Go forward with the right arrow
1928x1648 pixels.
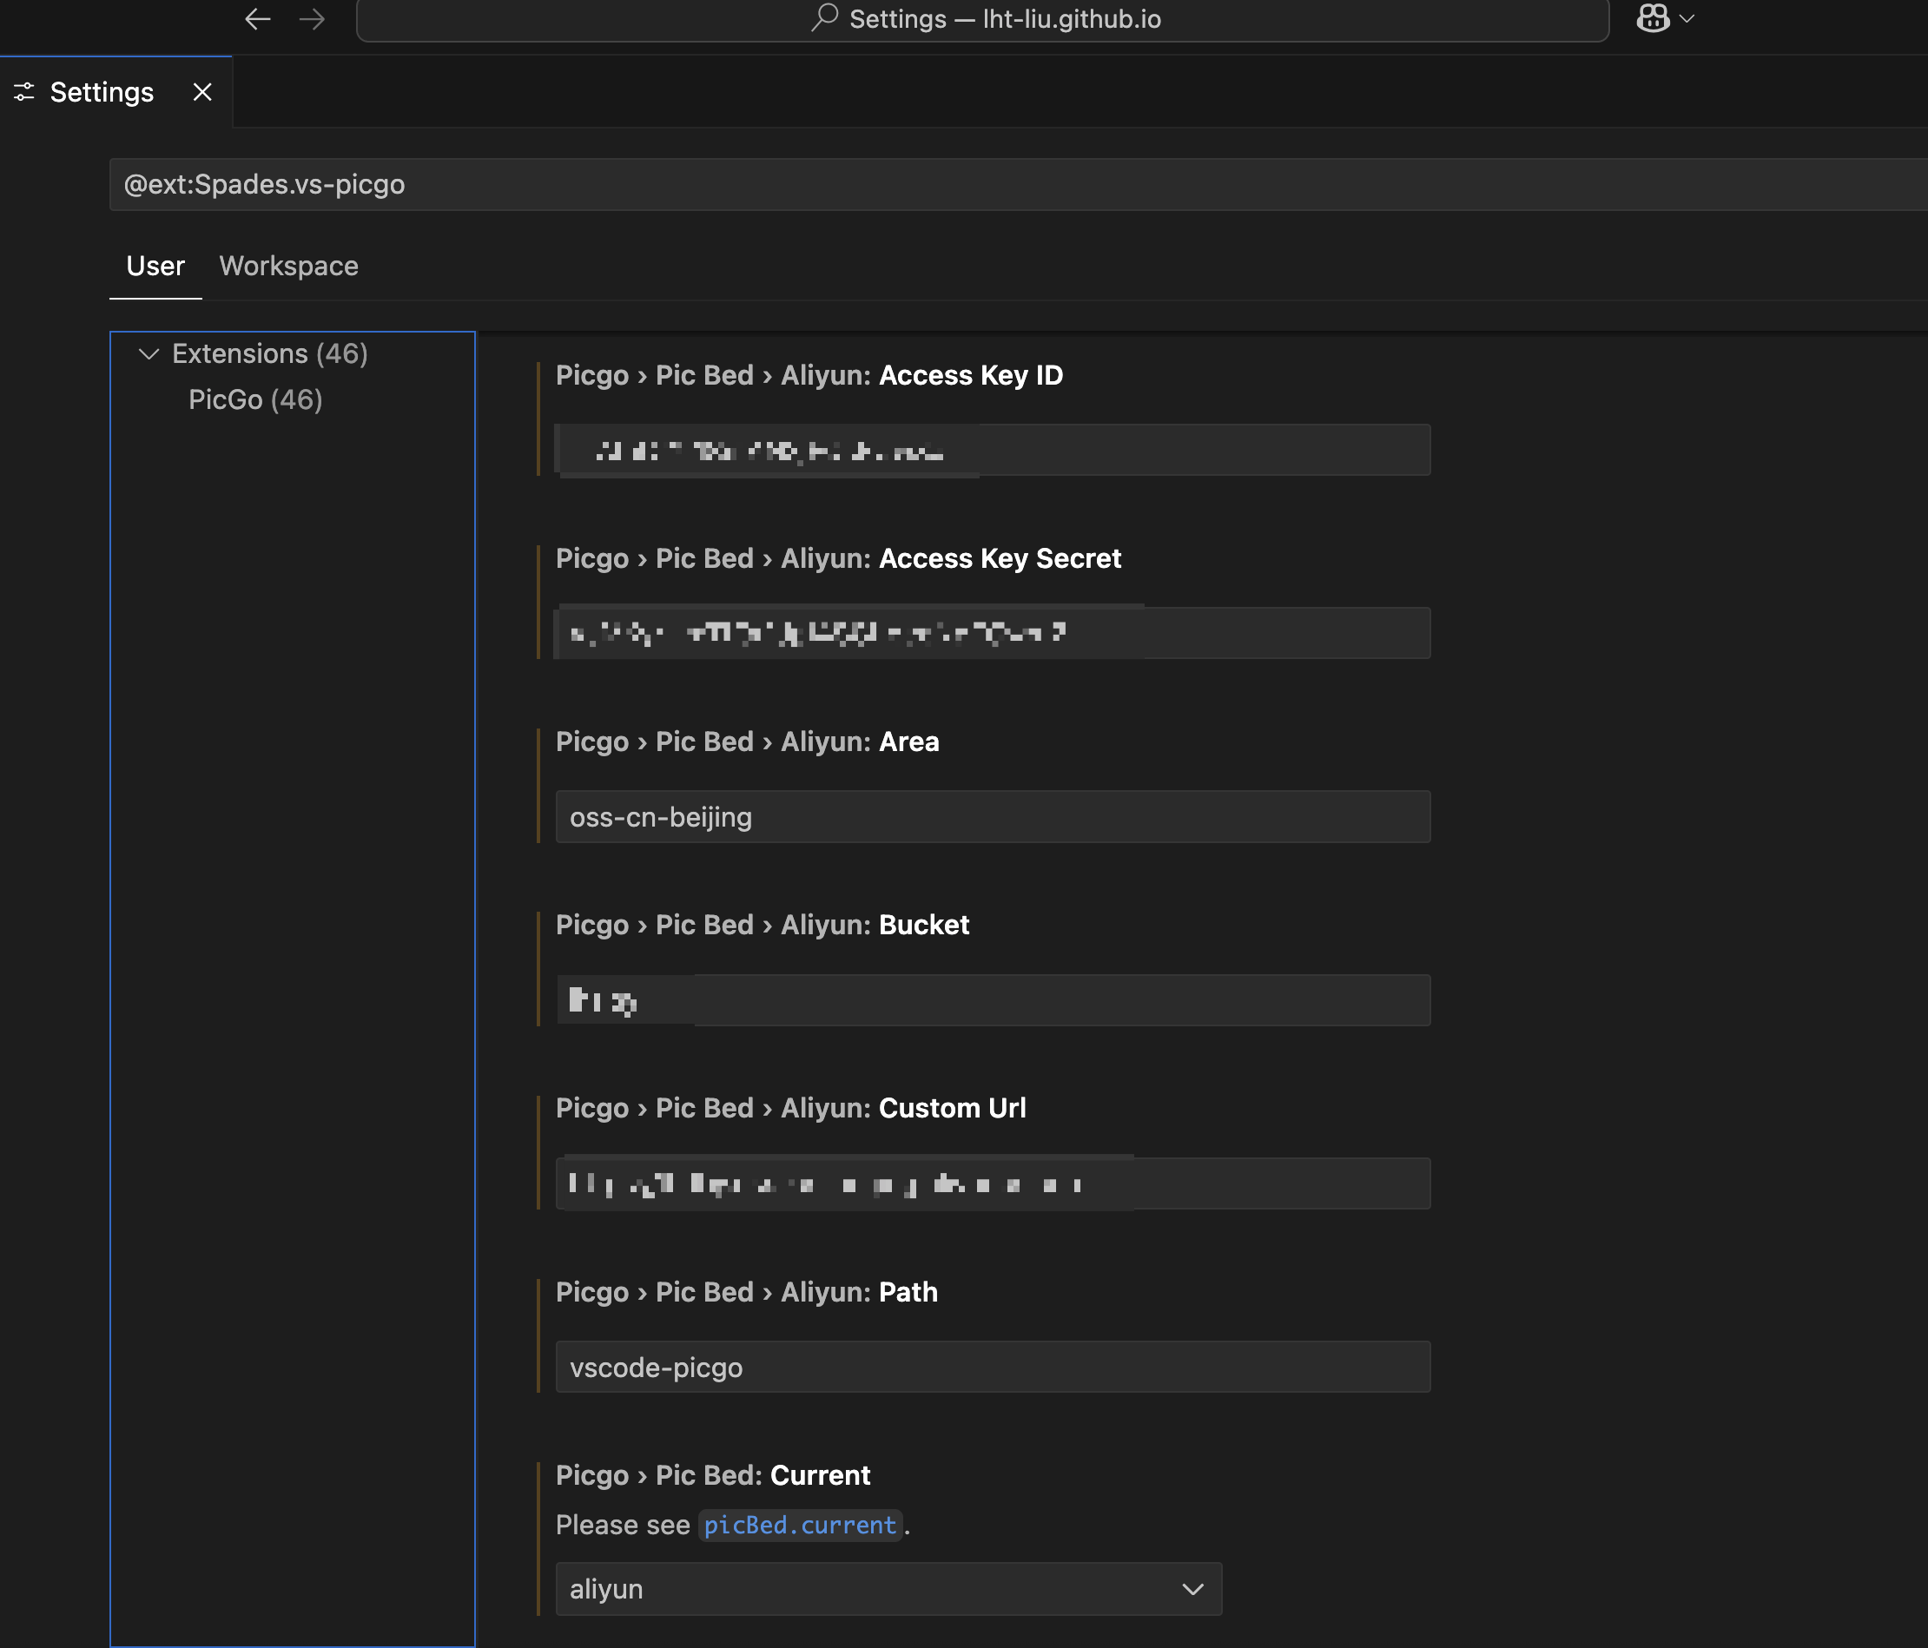312,18
